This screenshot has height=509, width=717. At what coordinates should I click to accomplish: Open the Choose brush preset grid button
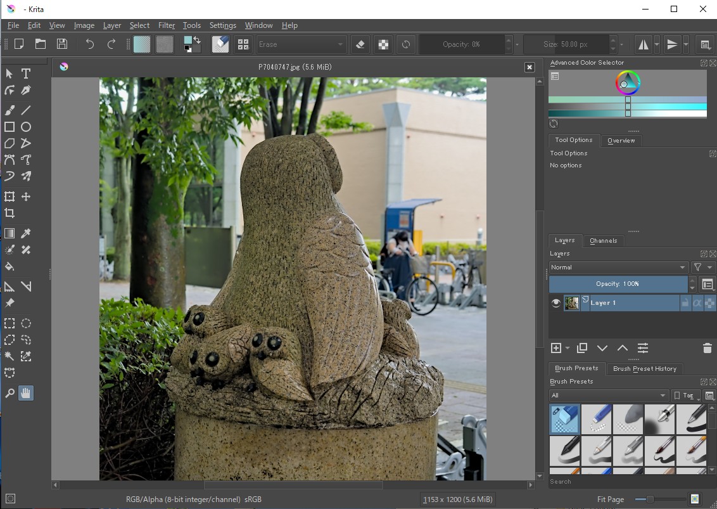(243, 44)
